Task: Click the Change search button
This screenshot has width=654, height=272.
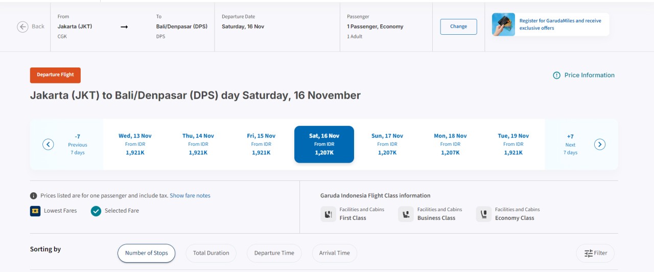Action: (458, 27)
